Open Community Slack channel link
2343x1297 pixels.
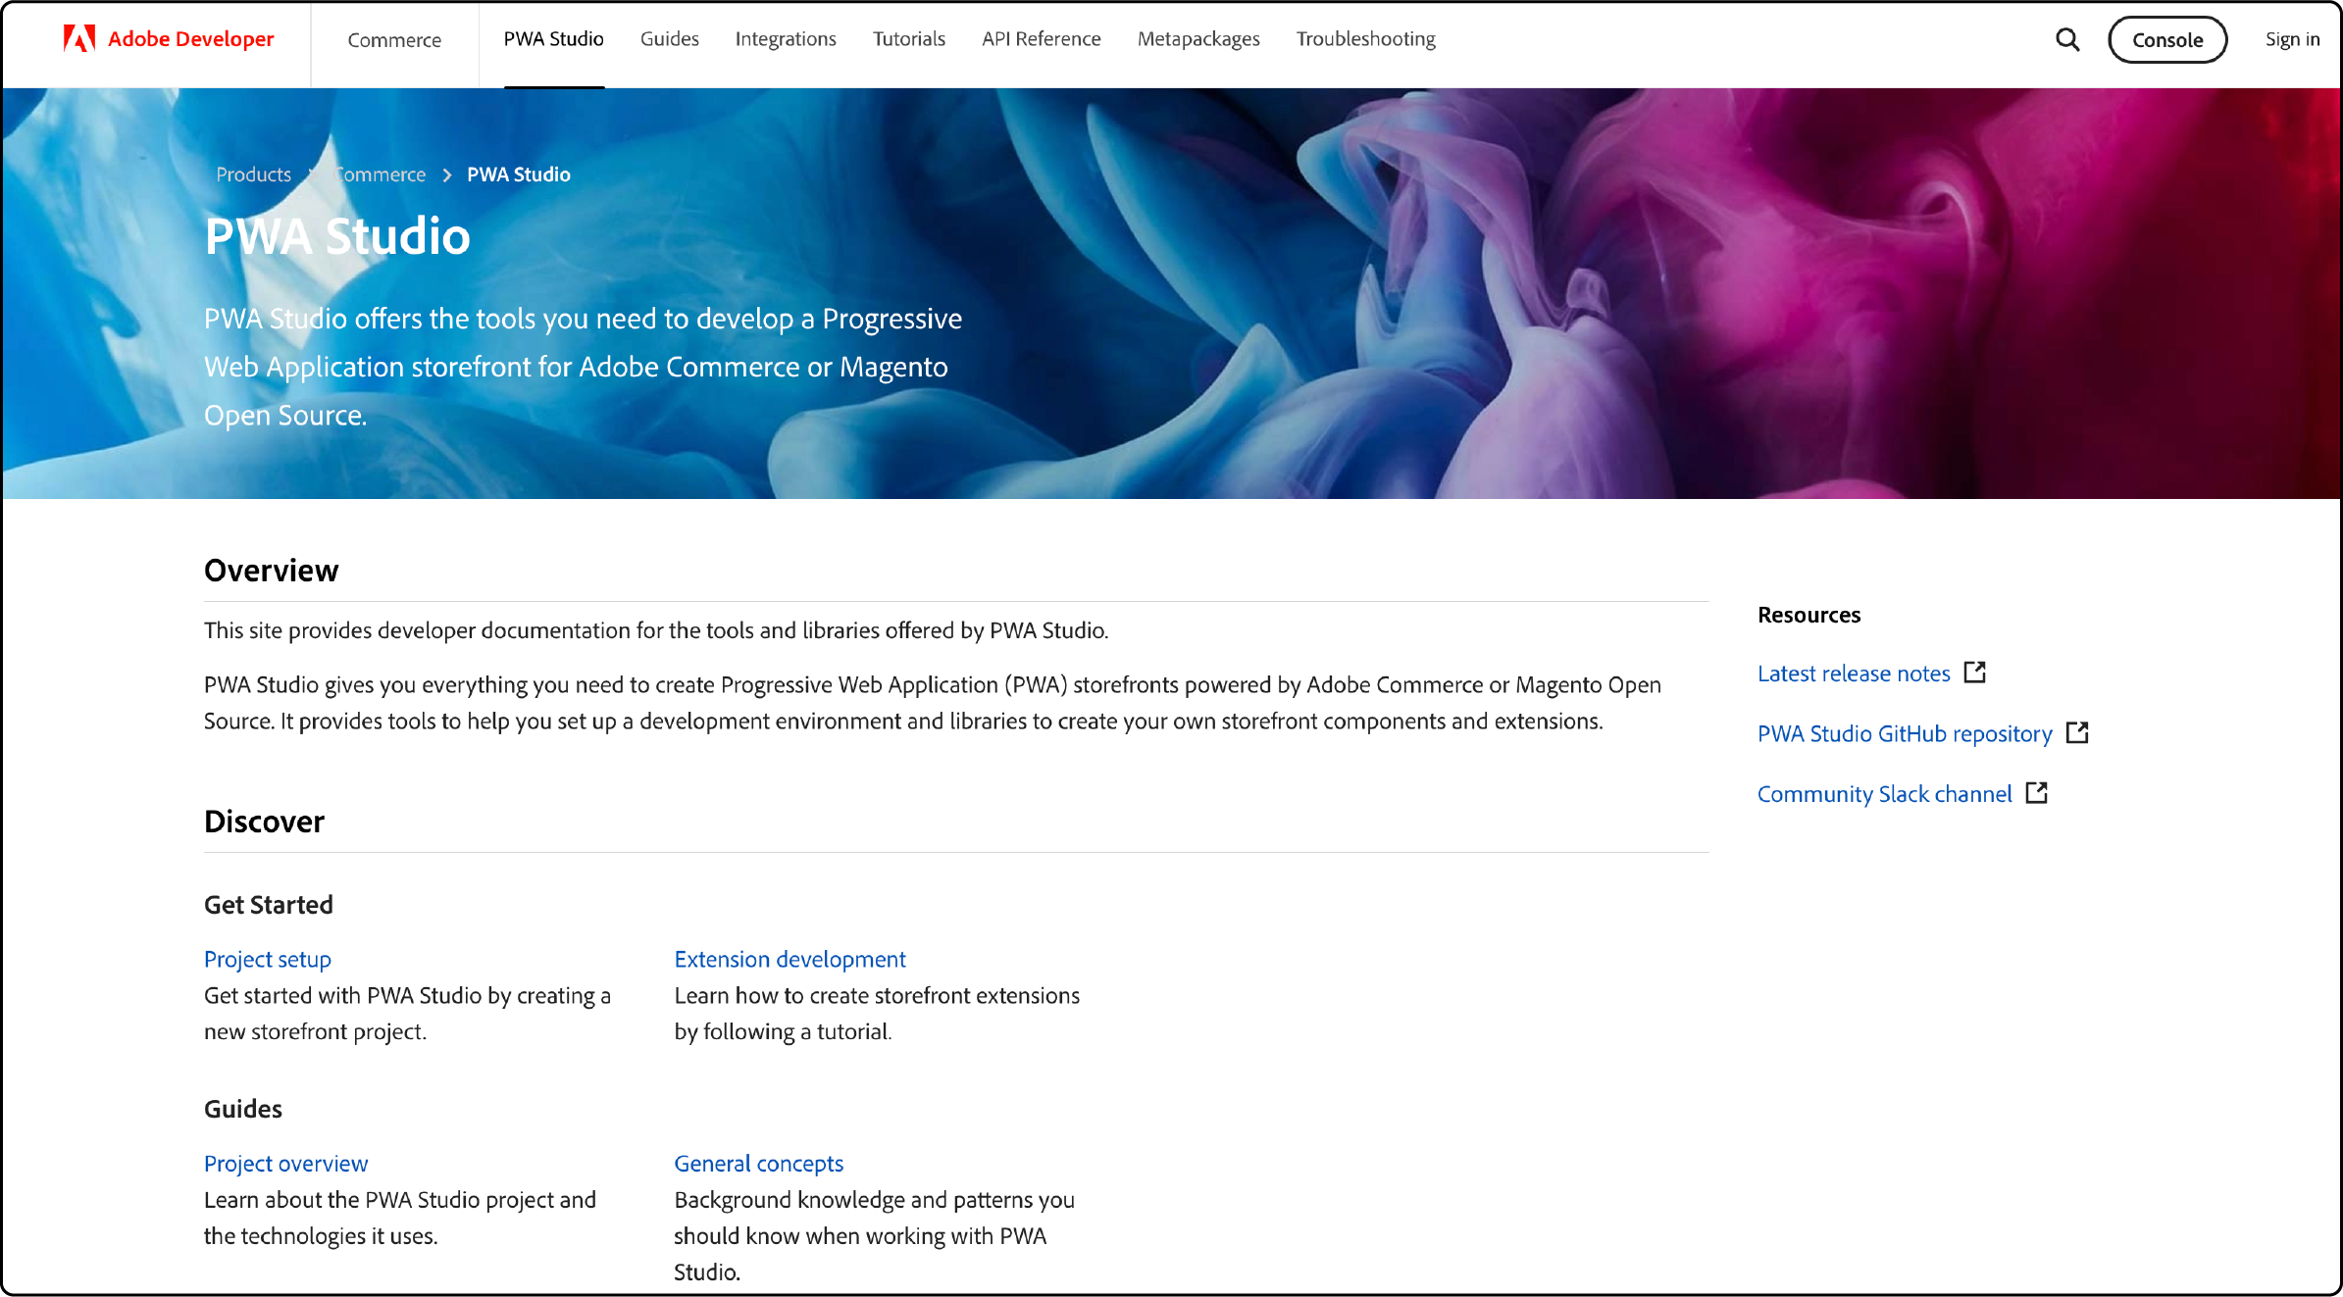coord(1884,793)
